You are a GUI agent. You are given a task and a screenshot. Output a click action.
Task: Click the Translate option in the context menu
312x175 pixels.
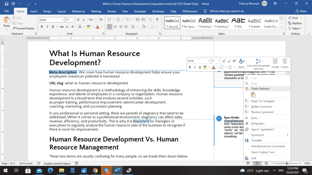point(257,141)
